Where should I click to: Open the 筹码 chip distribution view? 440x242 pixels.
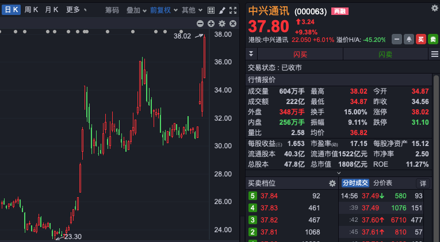pyautogui.click(x=112, y=10)
